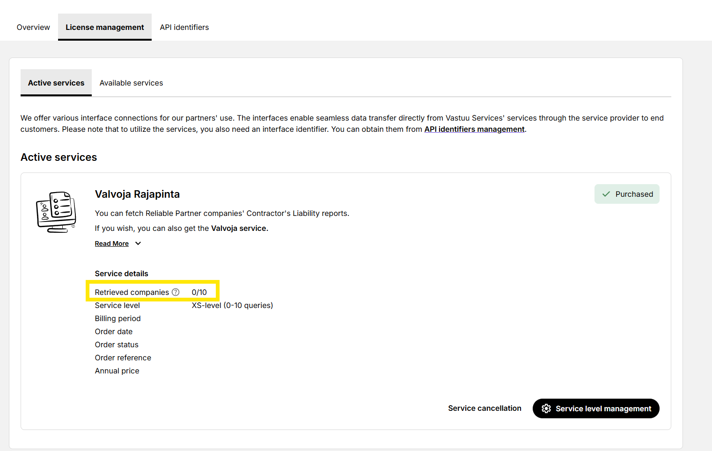The height and width of the screenshot is (451, 712).
Task: Click the gear icon in Service level management
Action: tap(546, 408)
